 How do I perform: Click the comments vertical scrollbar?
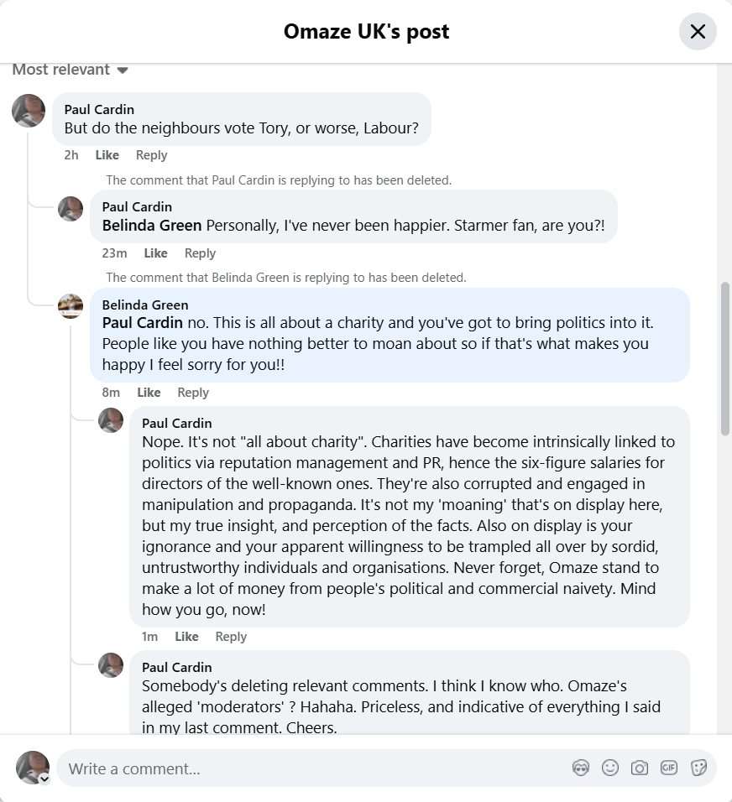pos(725,358)
